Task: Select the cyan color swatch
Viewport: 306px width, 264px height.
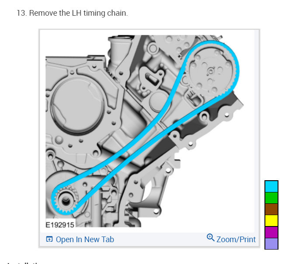Action: (x=271, y=186)
